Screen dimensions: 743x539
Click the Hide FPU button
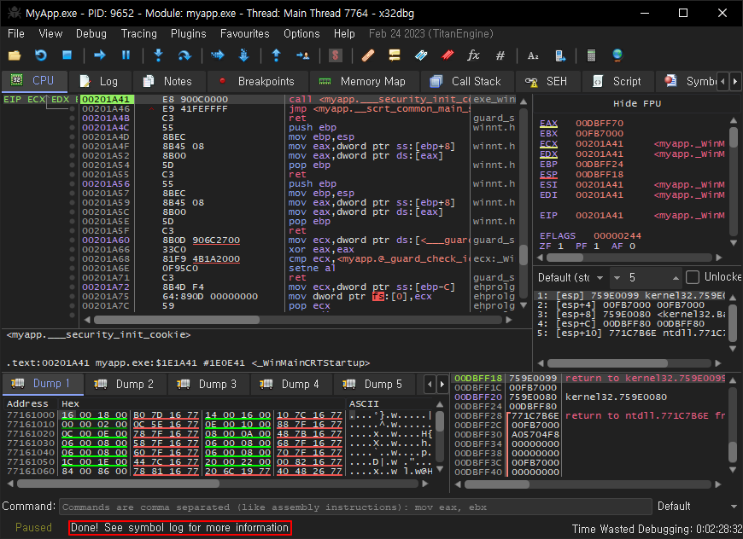(637, 103)
